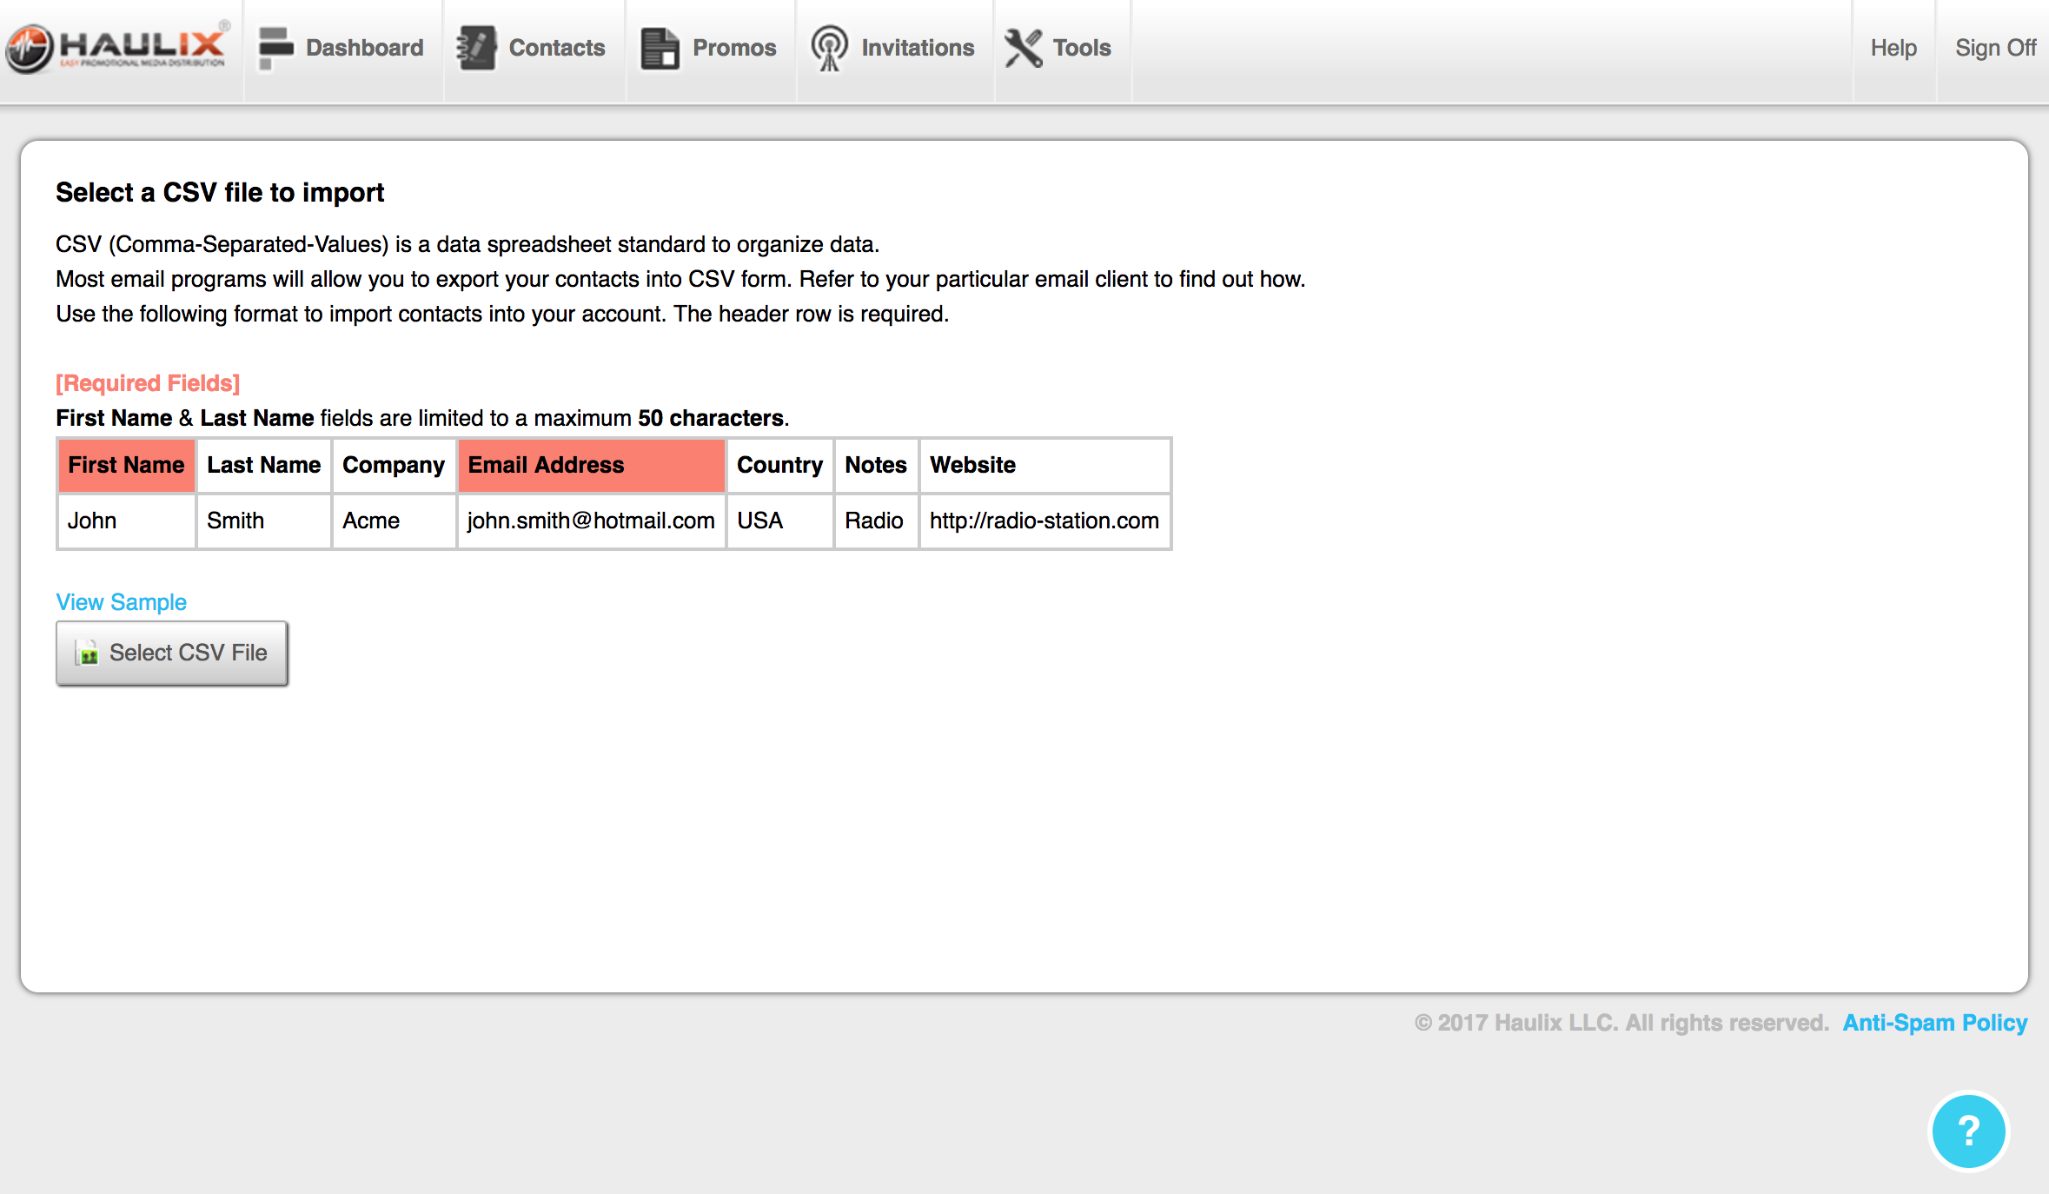Click the Company header cell
Viewport: 2049px width, 1194px height.
coord(394,465)
